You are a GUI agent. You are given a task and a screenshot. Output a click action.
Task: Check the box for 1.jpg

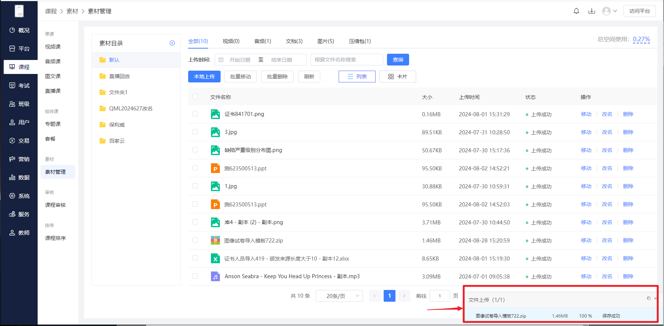click(195, 186)
